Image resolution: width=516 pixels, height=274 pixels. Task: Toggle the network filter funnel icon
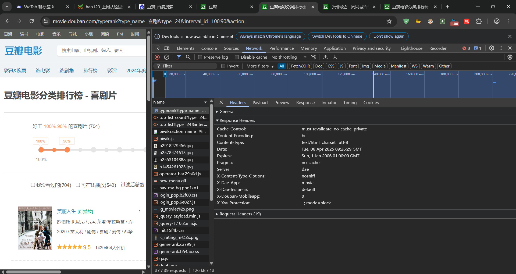[x=179, y=57]
